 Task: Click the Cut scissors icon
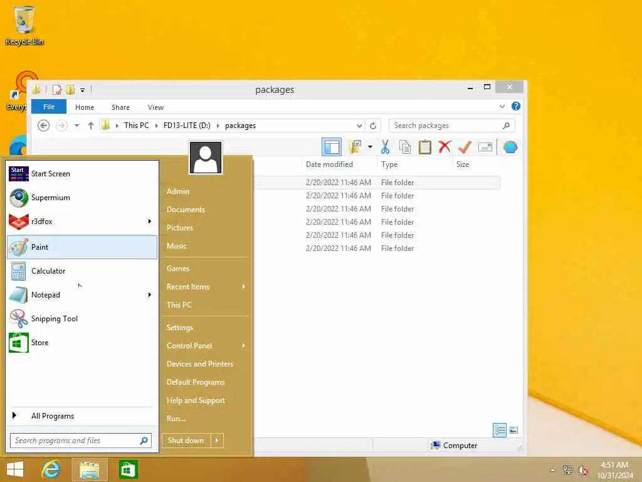pyautogui.click(x=385, y=147)
